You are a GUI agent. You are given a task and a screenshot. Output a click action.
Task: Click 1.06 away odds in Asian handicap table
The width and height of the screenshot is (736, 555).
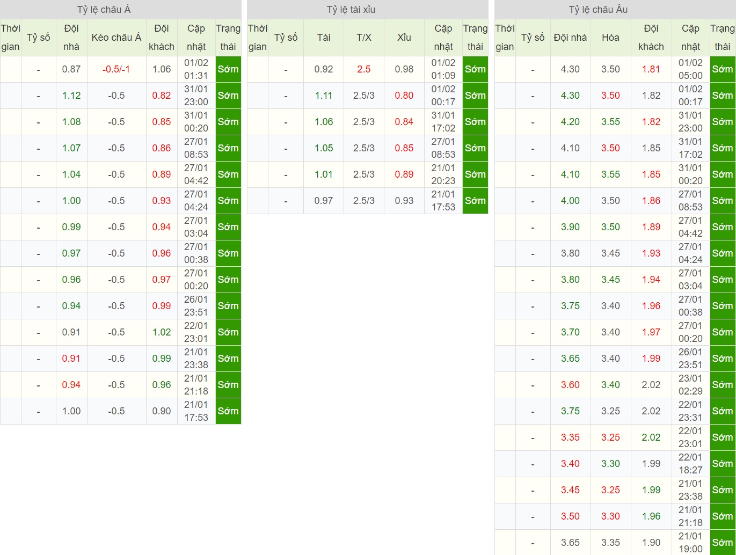coord(162,69)
